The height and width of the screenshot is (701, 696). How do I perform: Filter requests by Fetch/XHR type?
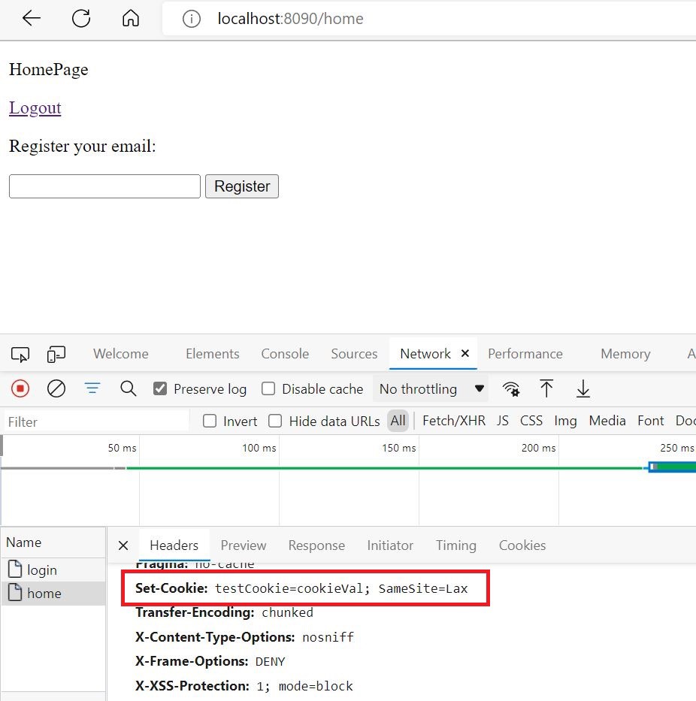coord(454,421)
